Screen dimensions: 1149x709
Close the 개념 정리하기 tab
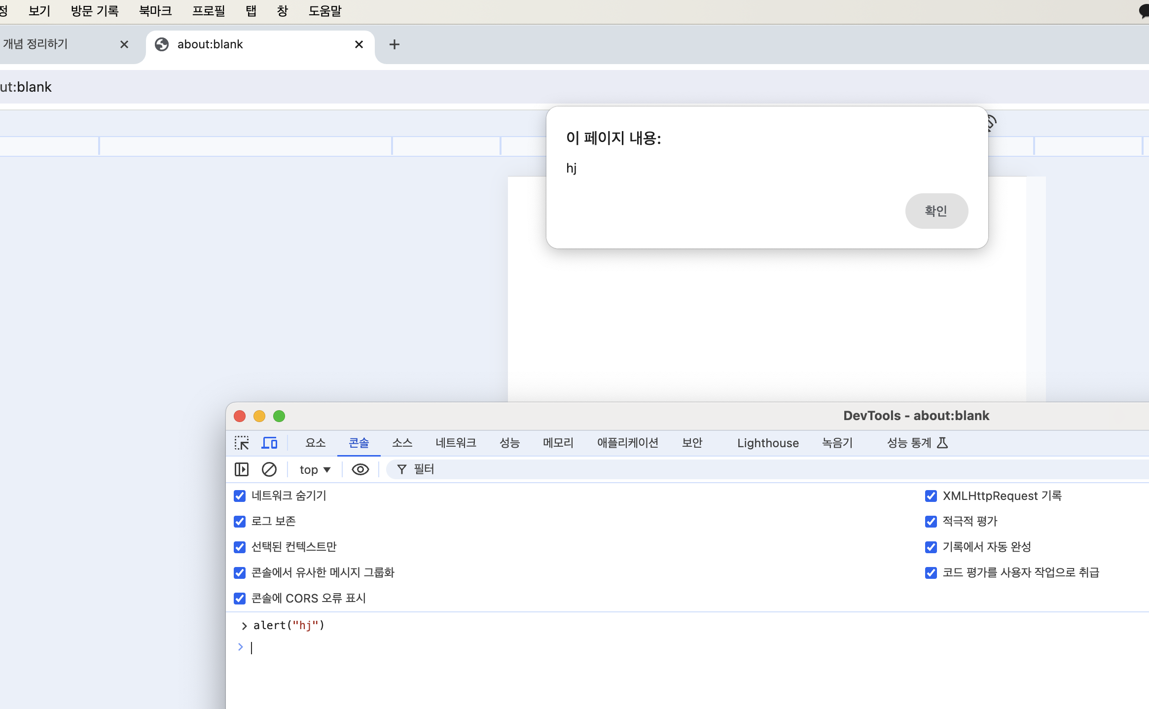[124, 44]
